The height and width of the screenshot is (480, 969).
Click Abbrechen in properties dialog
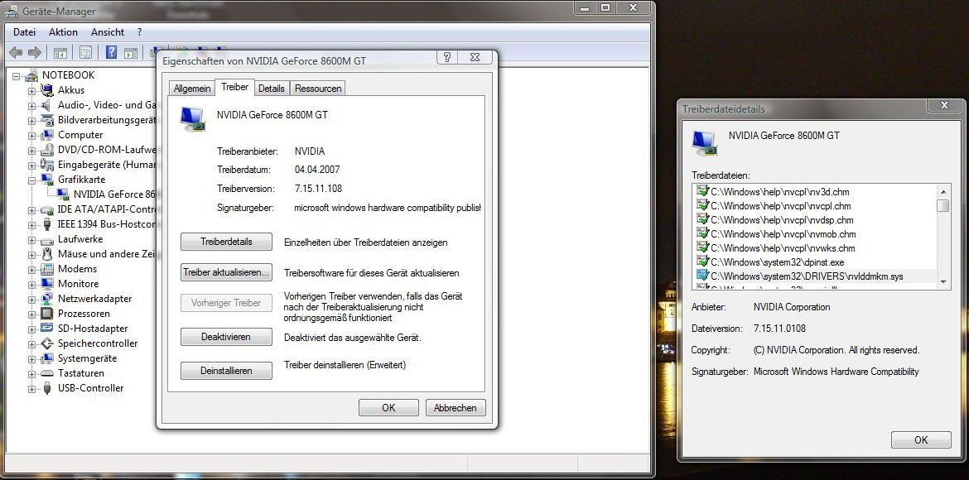click(x=456, y=408)
